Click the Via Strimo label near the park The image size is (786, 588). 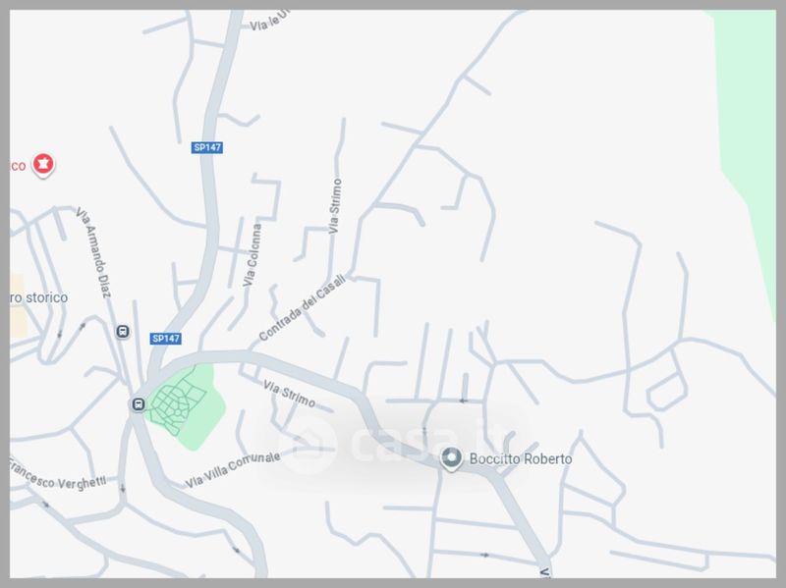point(289,394)
